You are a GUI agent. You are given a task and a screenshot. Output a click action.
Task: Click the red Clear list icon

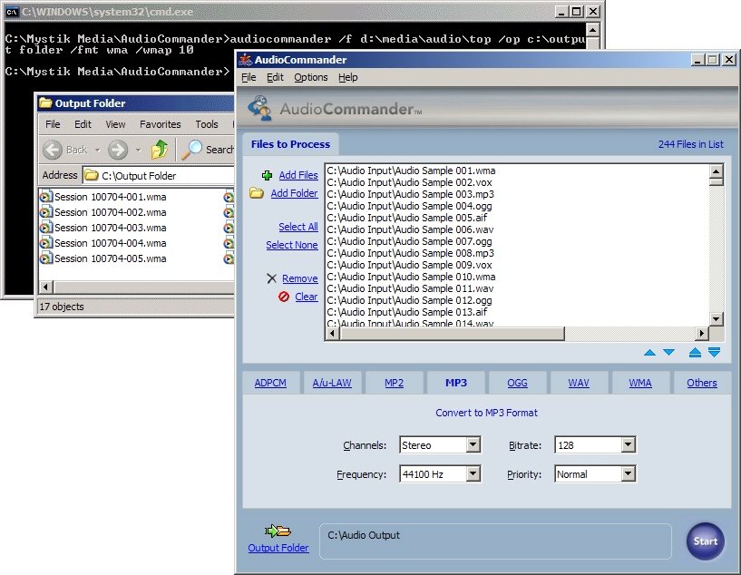pos(284,297)
